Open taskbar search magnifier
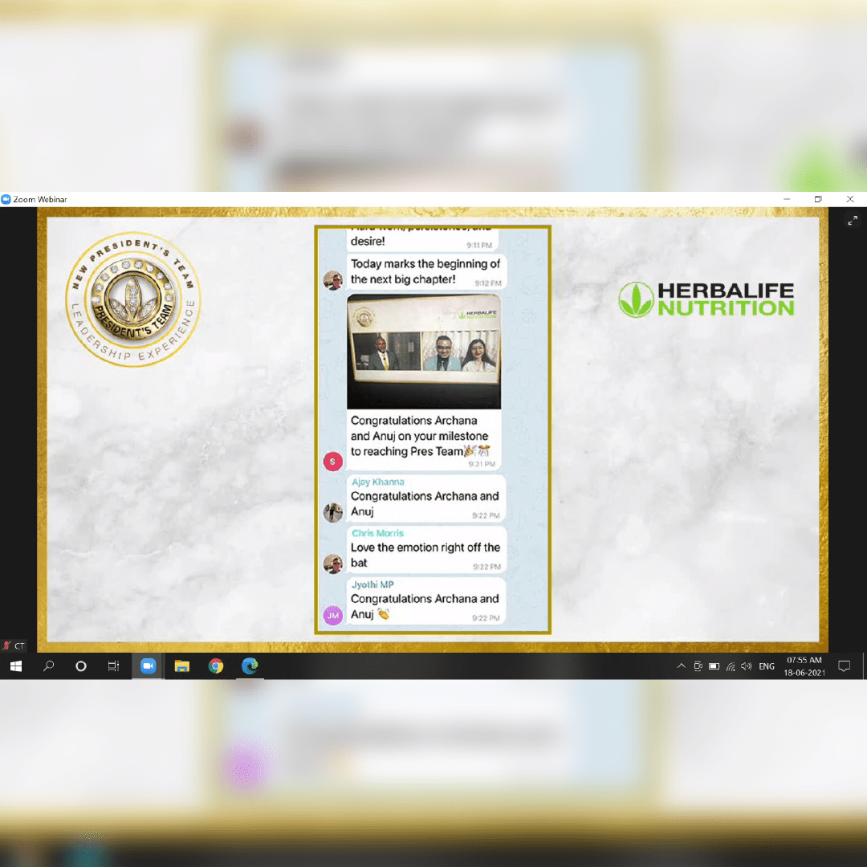Viewport: 867px width, 867px height. point(49,666)
